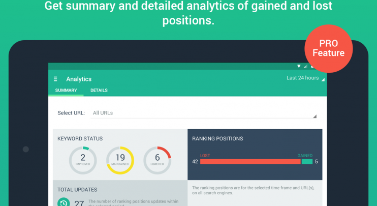Expand the Select URL dropdown arrow
377x206 pixels.
point(315,116)
